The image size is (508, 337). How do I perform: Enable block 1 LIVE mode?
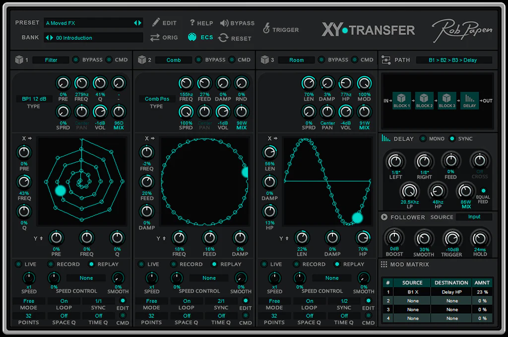pyautogui.click(x=18, y=264)
